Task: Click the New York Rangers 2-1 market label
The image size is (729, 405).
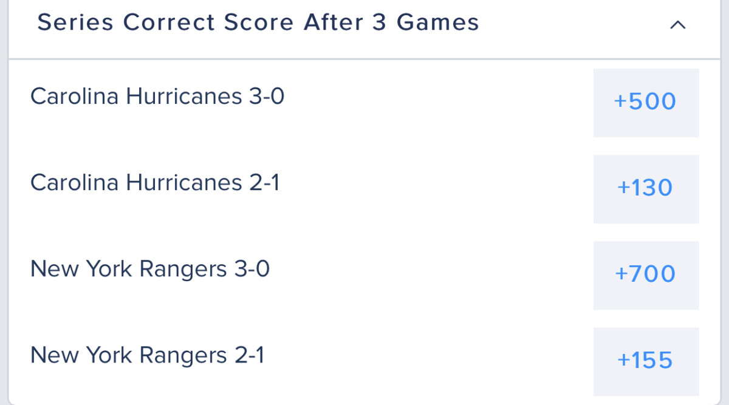Action: [146, 355]
